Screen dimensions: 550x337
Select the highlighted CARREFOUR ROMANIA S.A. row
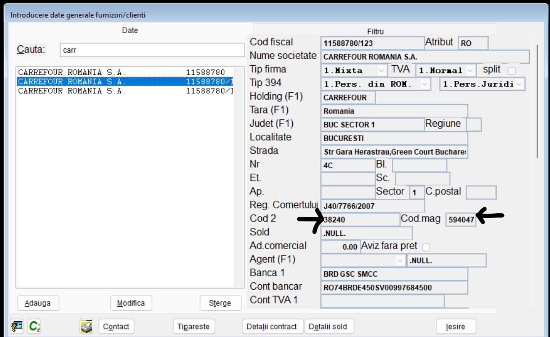(125, 81)
